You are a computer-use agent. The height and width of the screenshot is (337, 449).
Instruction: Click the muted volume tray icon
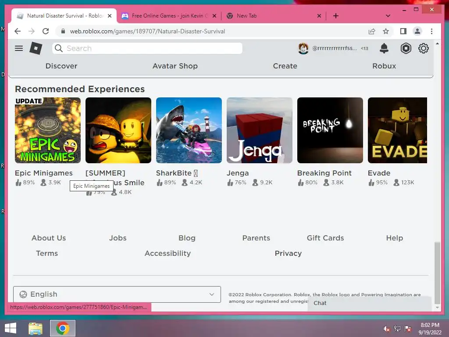(387, 329)
